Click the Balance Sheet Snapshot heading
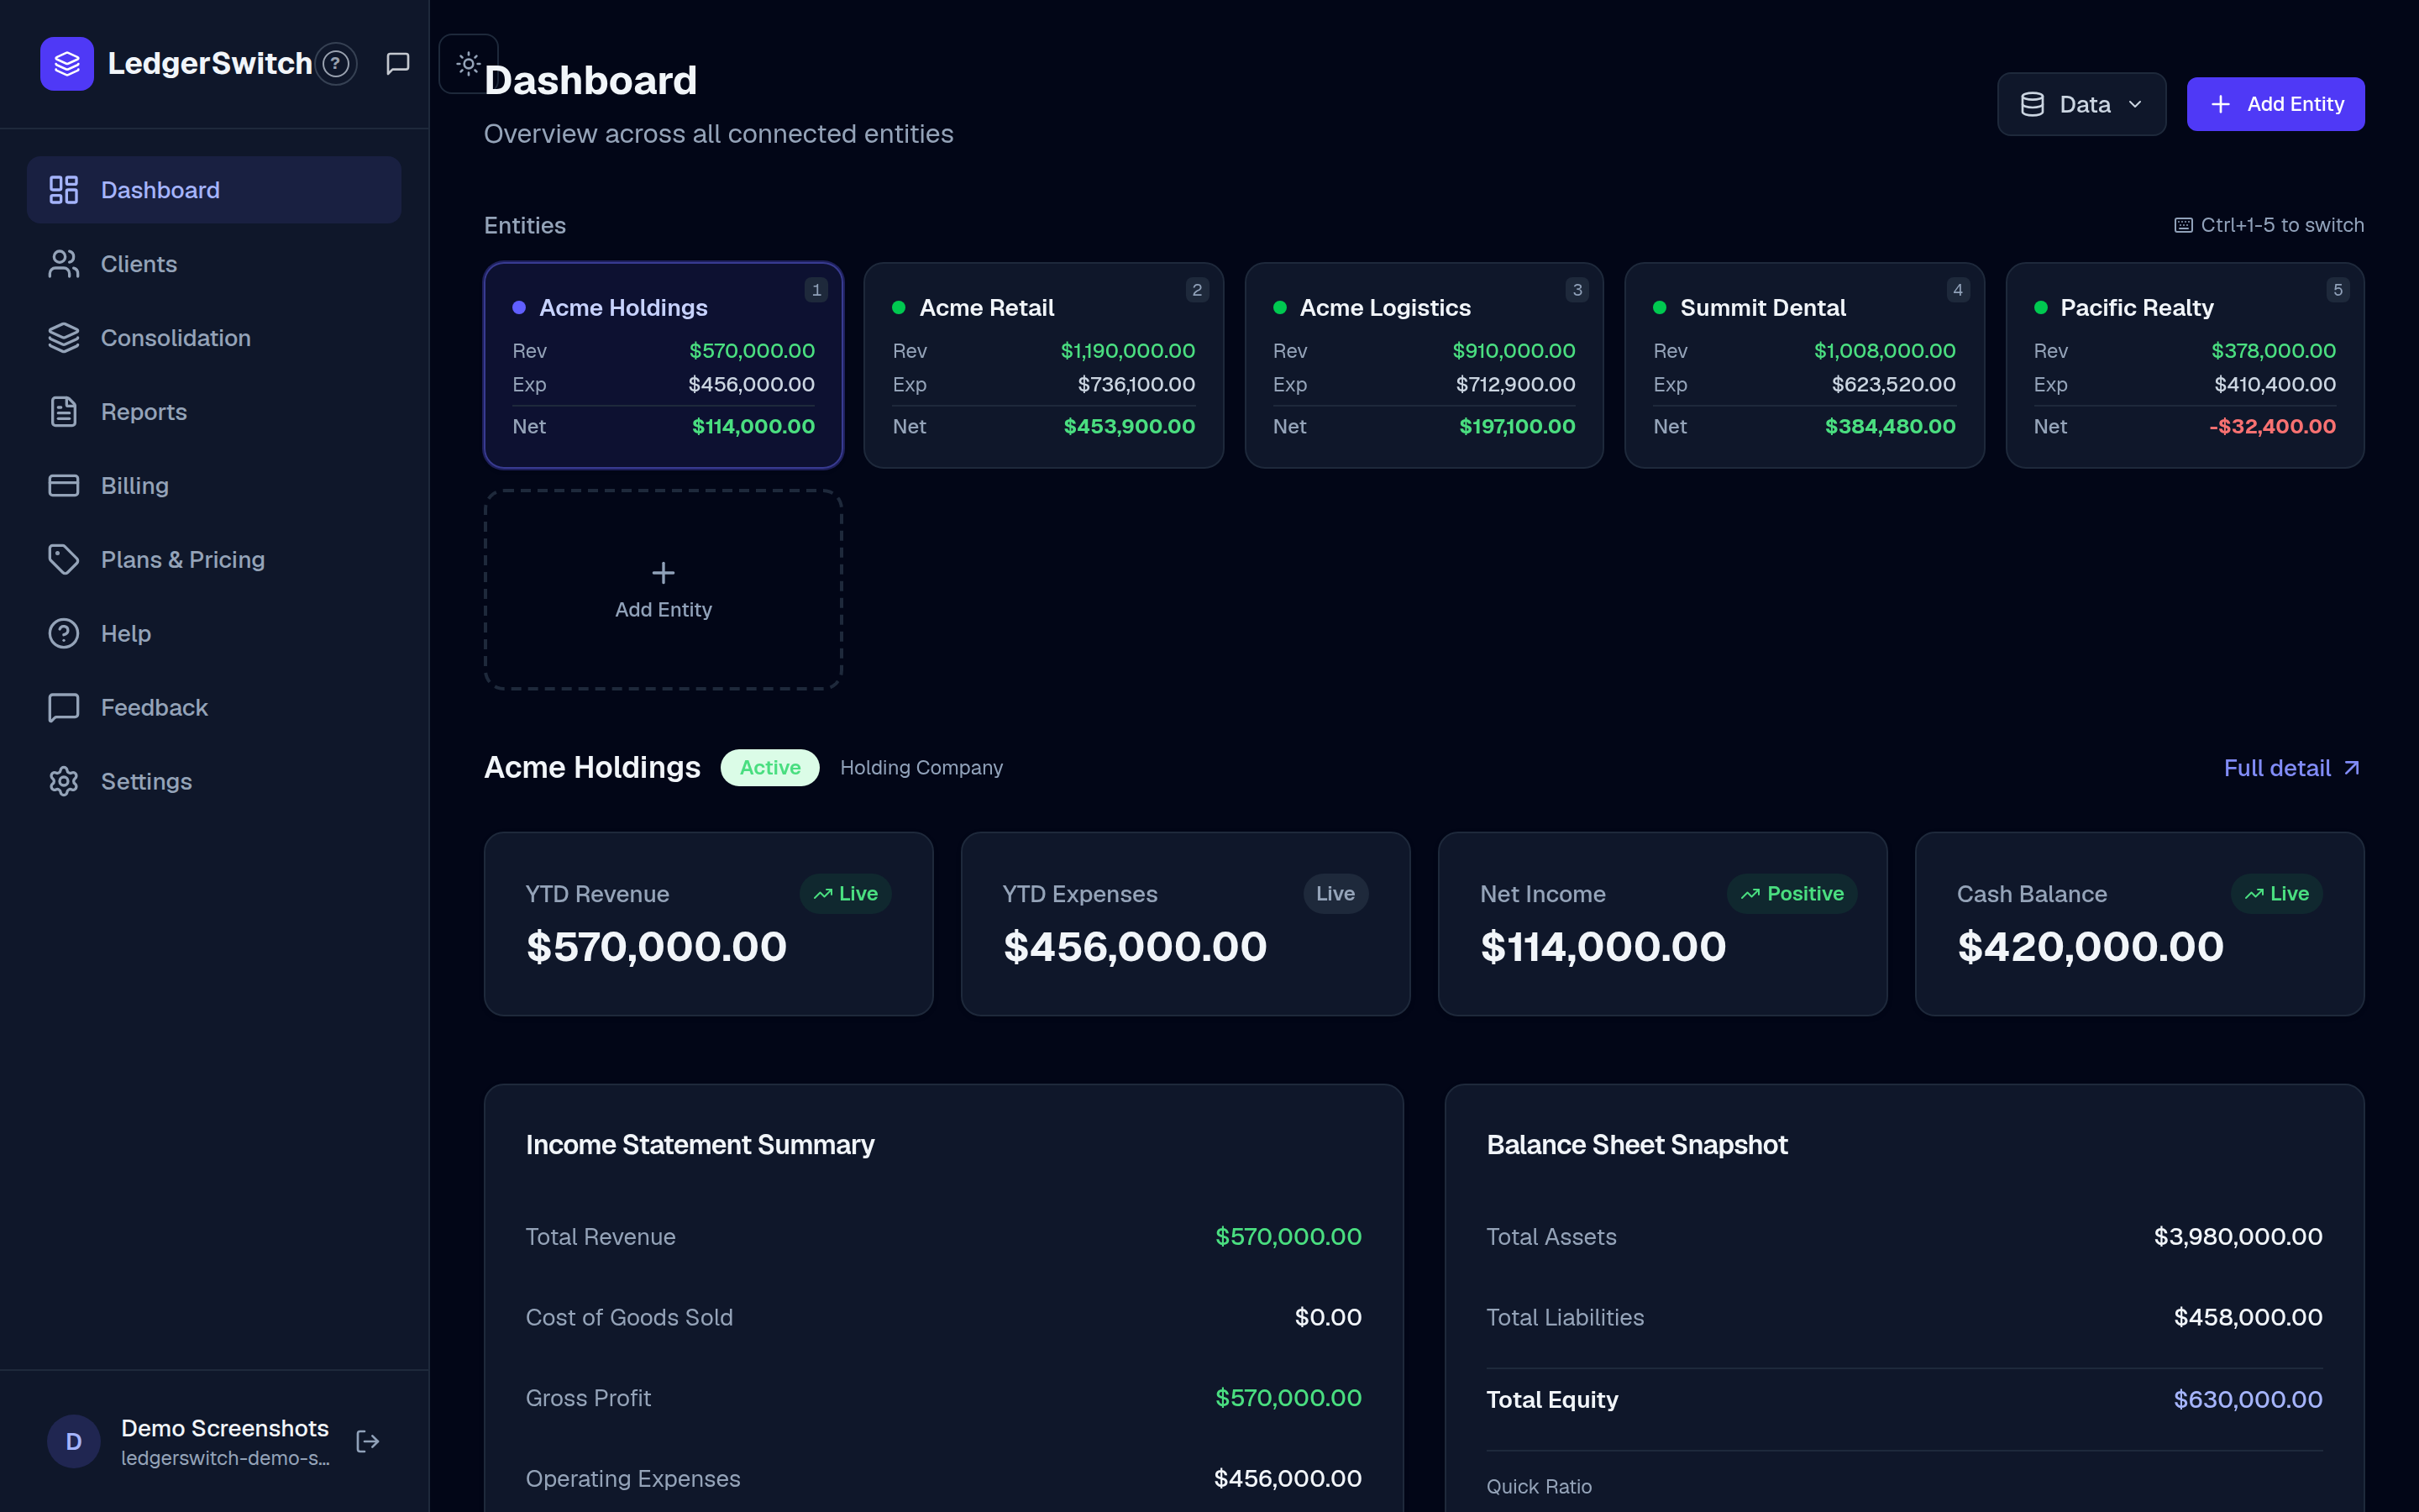This screenshot has height=1512, width=2419. (1636, 1145)
